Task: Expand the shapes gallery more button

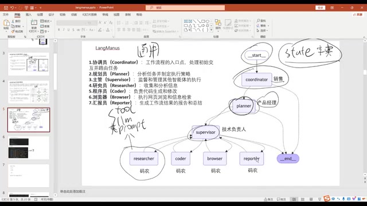Action: coord(212,30)
